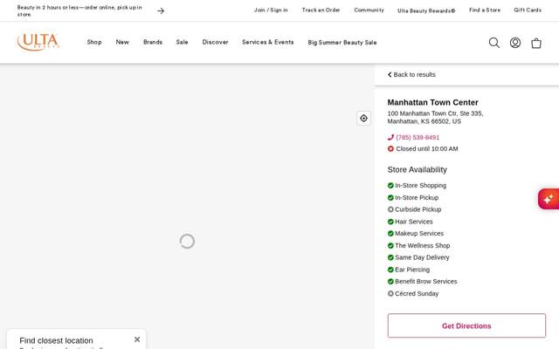This screenshot has height=349, width=559.
Task: Call store at (785) 539-8491
Action: click(418, 138)
